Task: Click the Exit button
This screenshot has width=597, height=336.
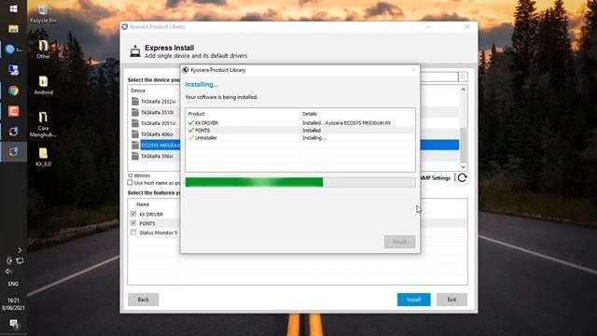Action: pyautogui.click(x=451, y=300)
